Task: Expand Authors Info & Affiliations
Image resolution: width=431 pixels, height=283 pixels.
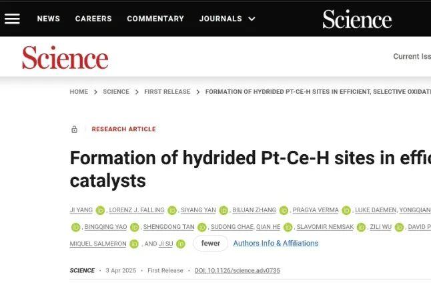Action: 276,244
